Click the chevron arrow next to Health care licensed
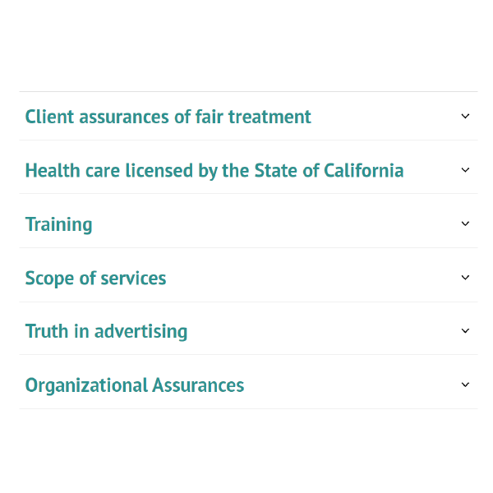This screenshot has height=493, width=493. point(465,170)
